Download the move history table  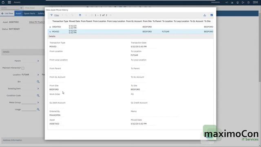pos(205,15)
